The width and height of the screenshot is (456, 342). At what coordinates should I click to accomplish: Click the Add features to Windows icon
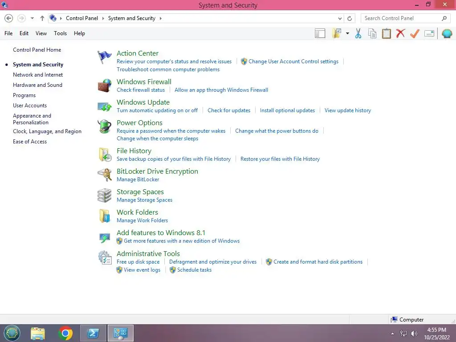click(x=104, y=238)
